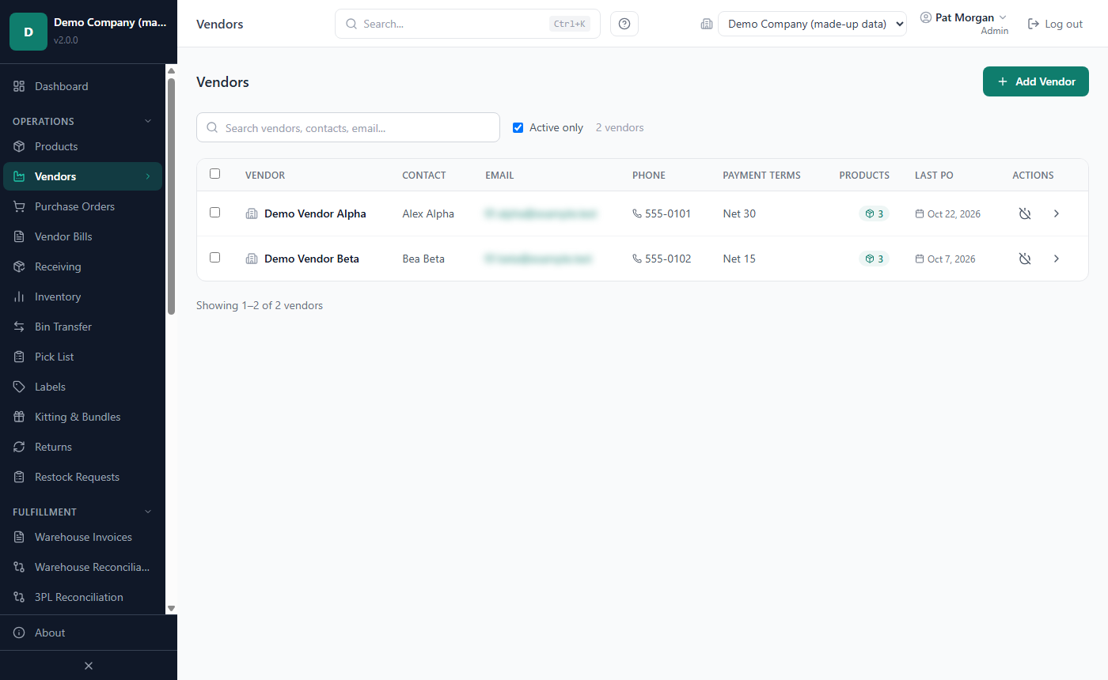Click the Add Vendor button
Screen dimensions: 1108x680
point(1036,81)
